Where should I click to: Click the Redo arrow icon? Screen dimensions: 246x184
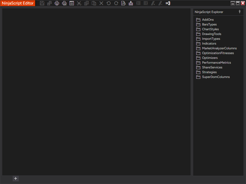pos(116,3)
